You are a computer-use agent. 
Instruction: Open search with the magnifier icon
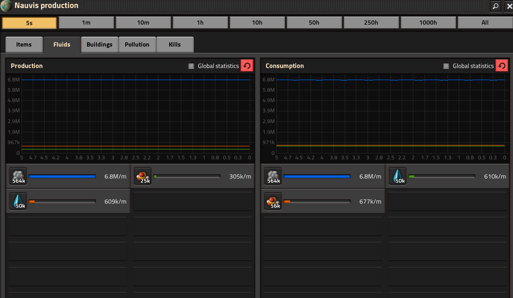click(x=495, y=6)
